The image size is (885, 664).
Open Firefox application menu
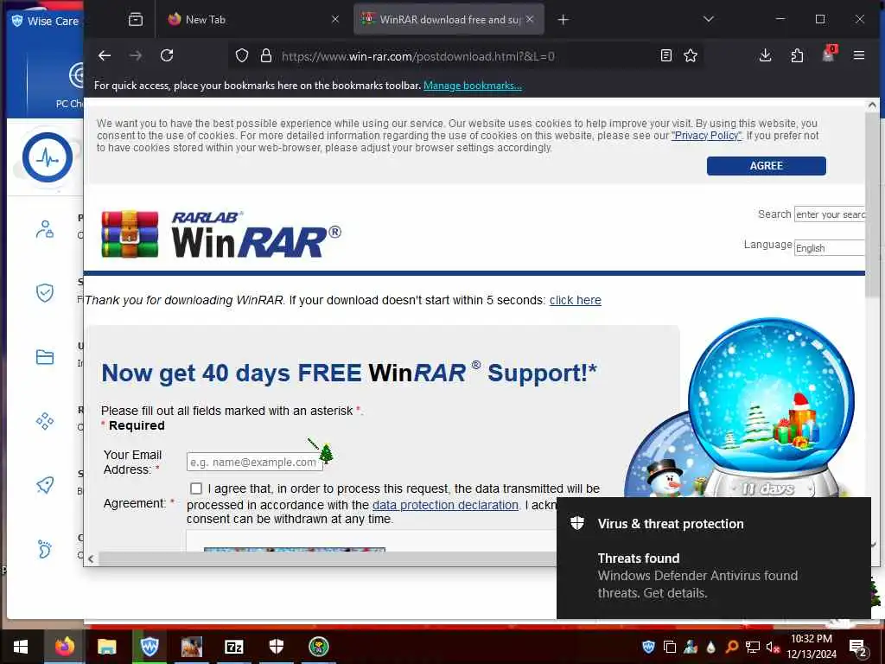[859, 56]
